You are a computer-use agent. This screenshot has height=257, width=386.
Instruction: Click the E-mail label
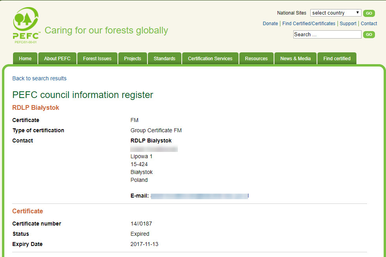tap(140, 196)
